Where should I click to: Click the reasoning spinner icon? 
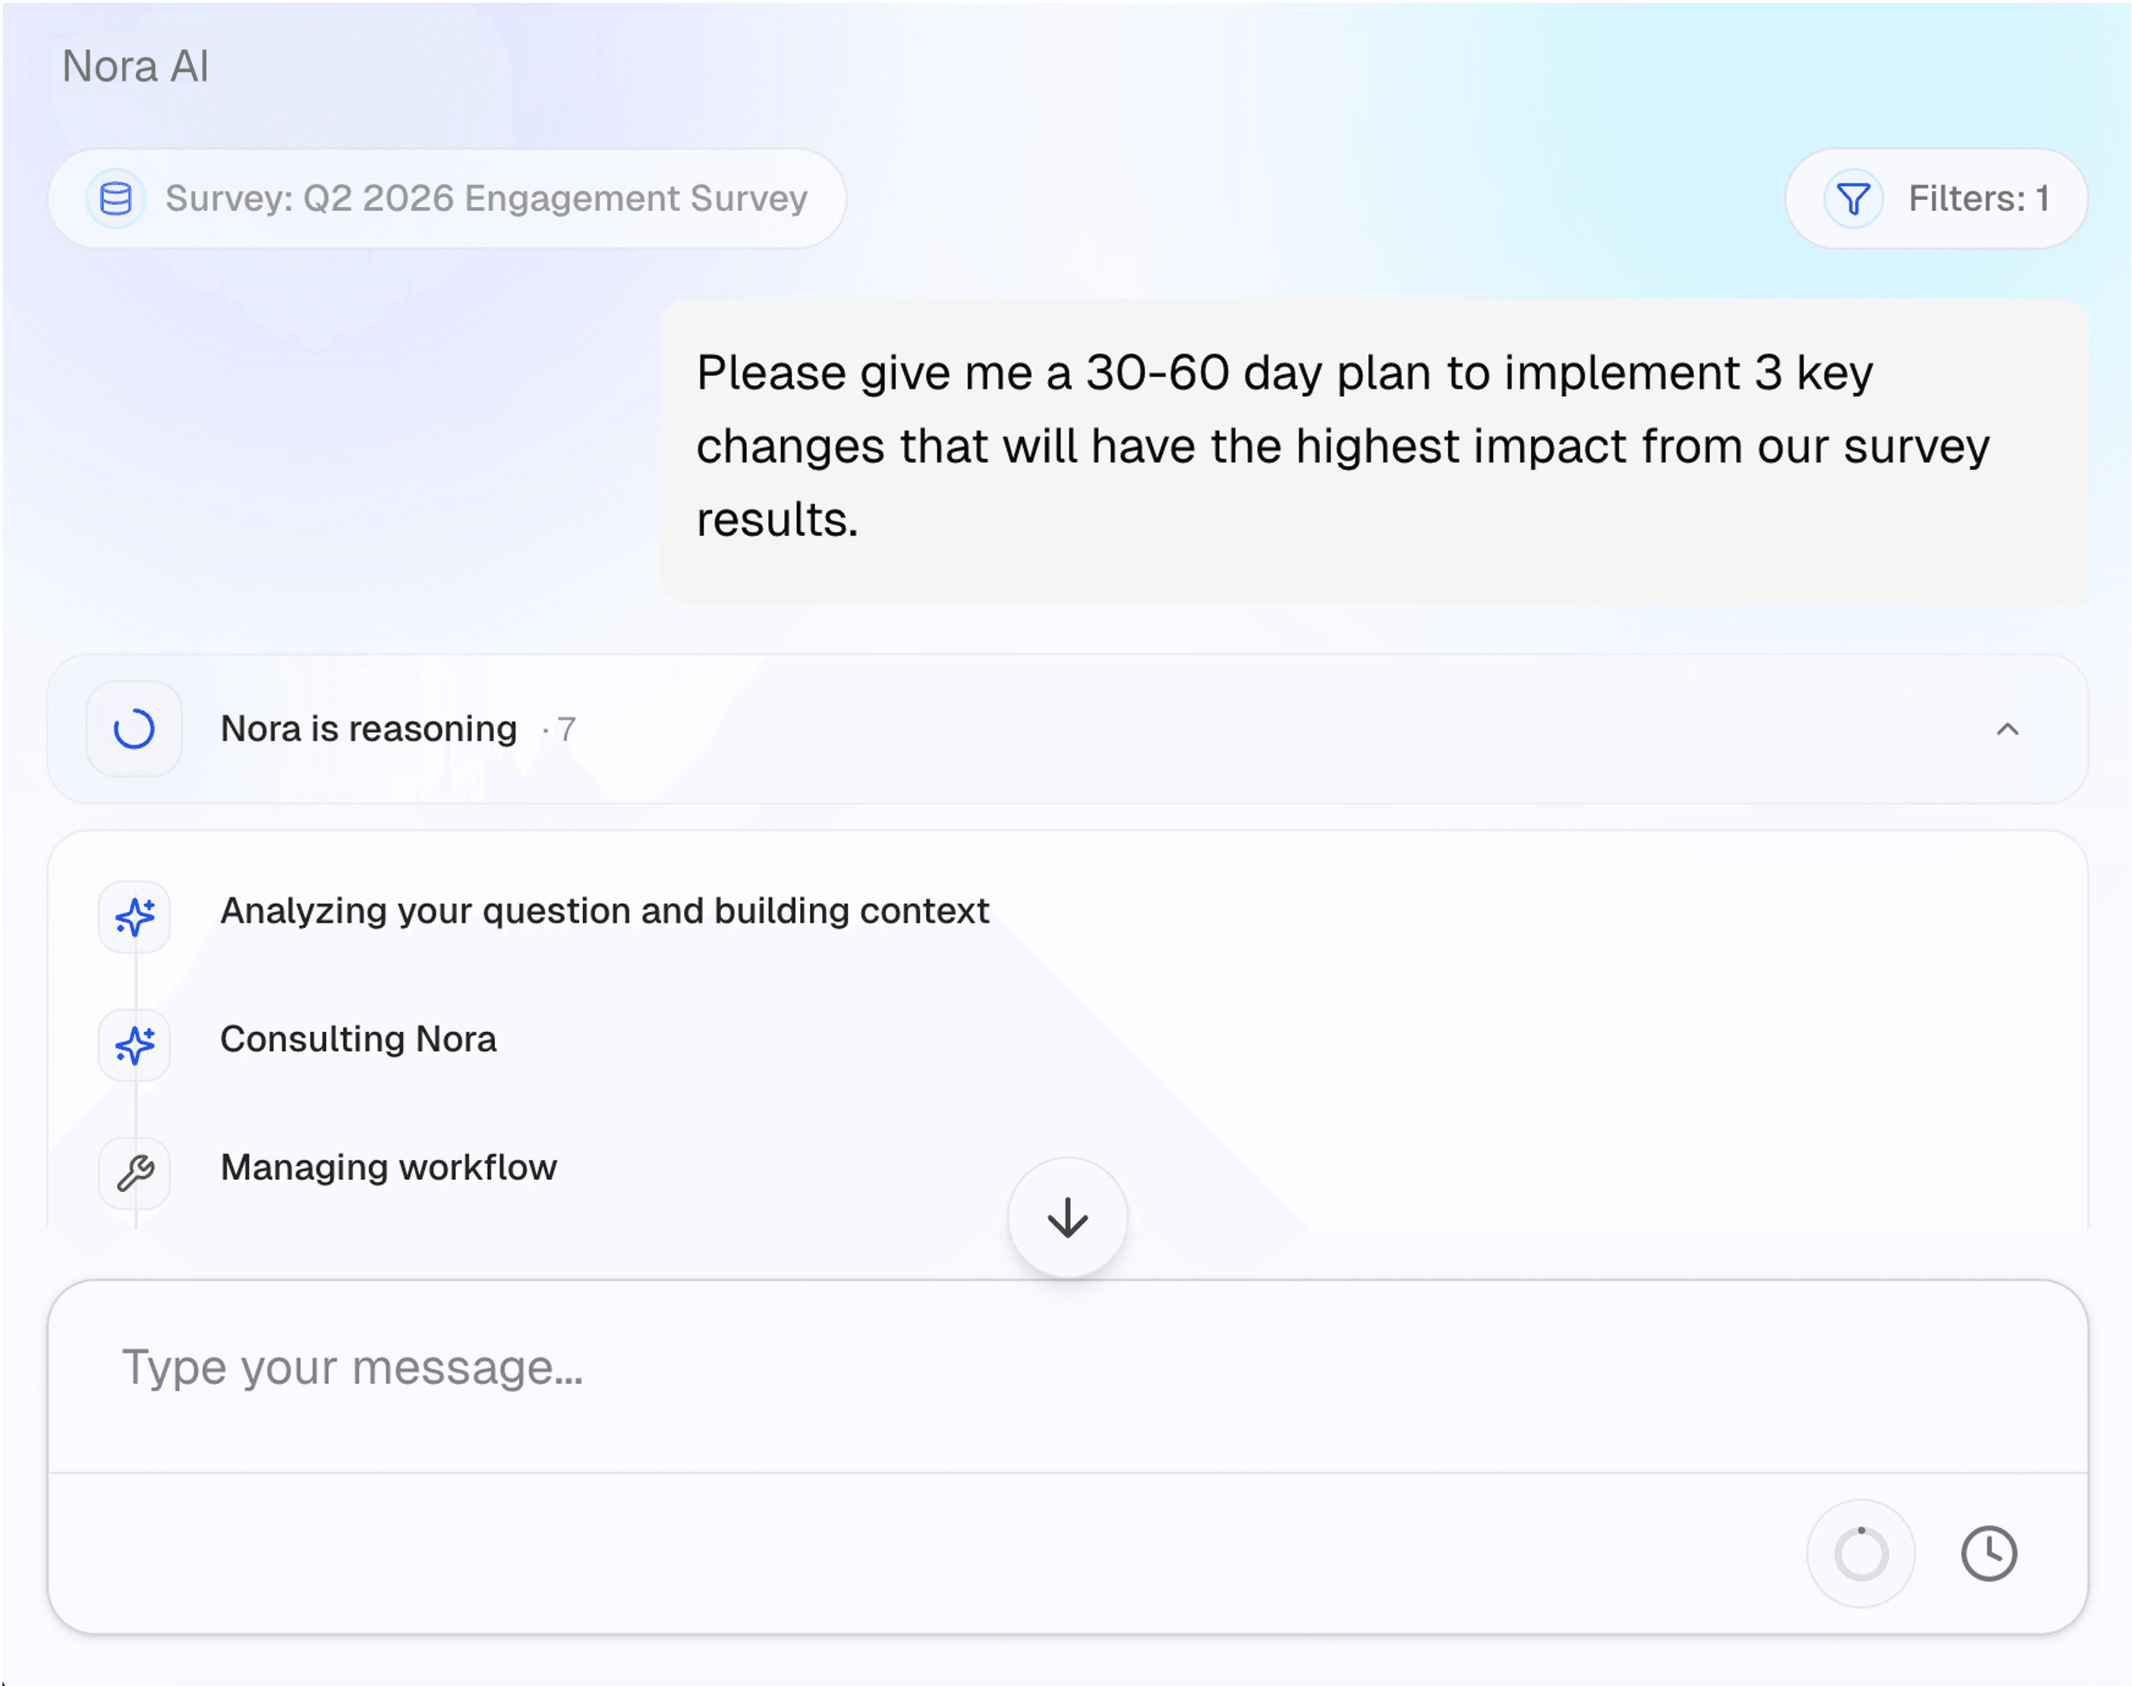pyautogui.click(x=134, y=729)
